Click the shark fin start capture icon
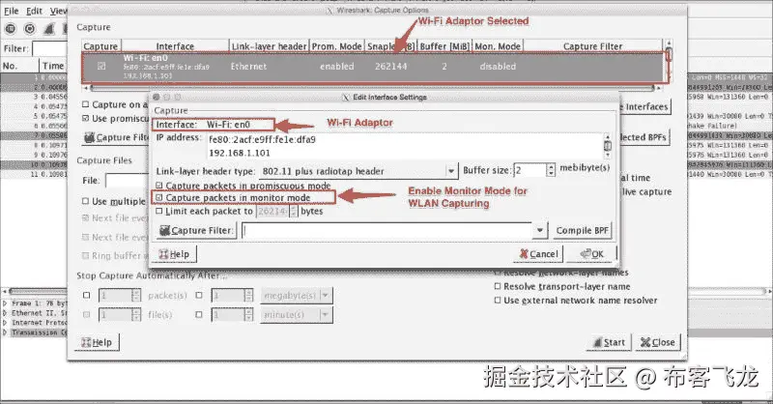 48,29
